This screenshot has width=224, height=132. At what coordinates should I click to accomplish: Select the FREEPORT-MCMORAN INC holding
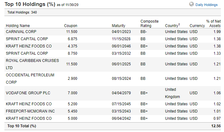pos(113,111)
